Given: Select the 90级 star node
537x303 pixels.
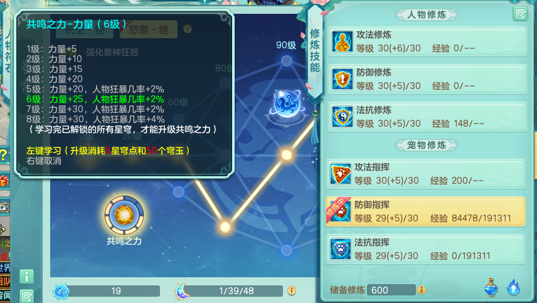Looking at the screenshot, I should [286, 61].
